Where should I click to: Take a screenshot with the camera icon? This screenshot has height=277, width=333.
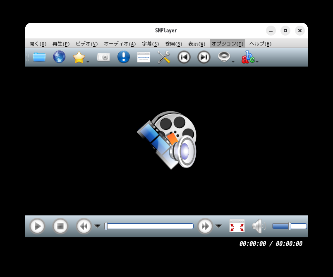103,57
